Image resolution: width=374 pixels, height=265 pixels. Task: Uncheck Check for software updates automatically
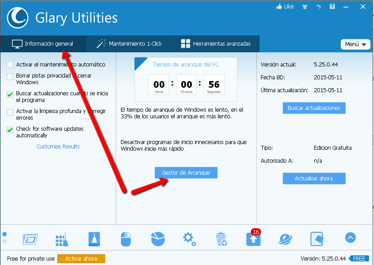point(10,130)
